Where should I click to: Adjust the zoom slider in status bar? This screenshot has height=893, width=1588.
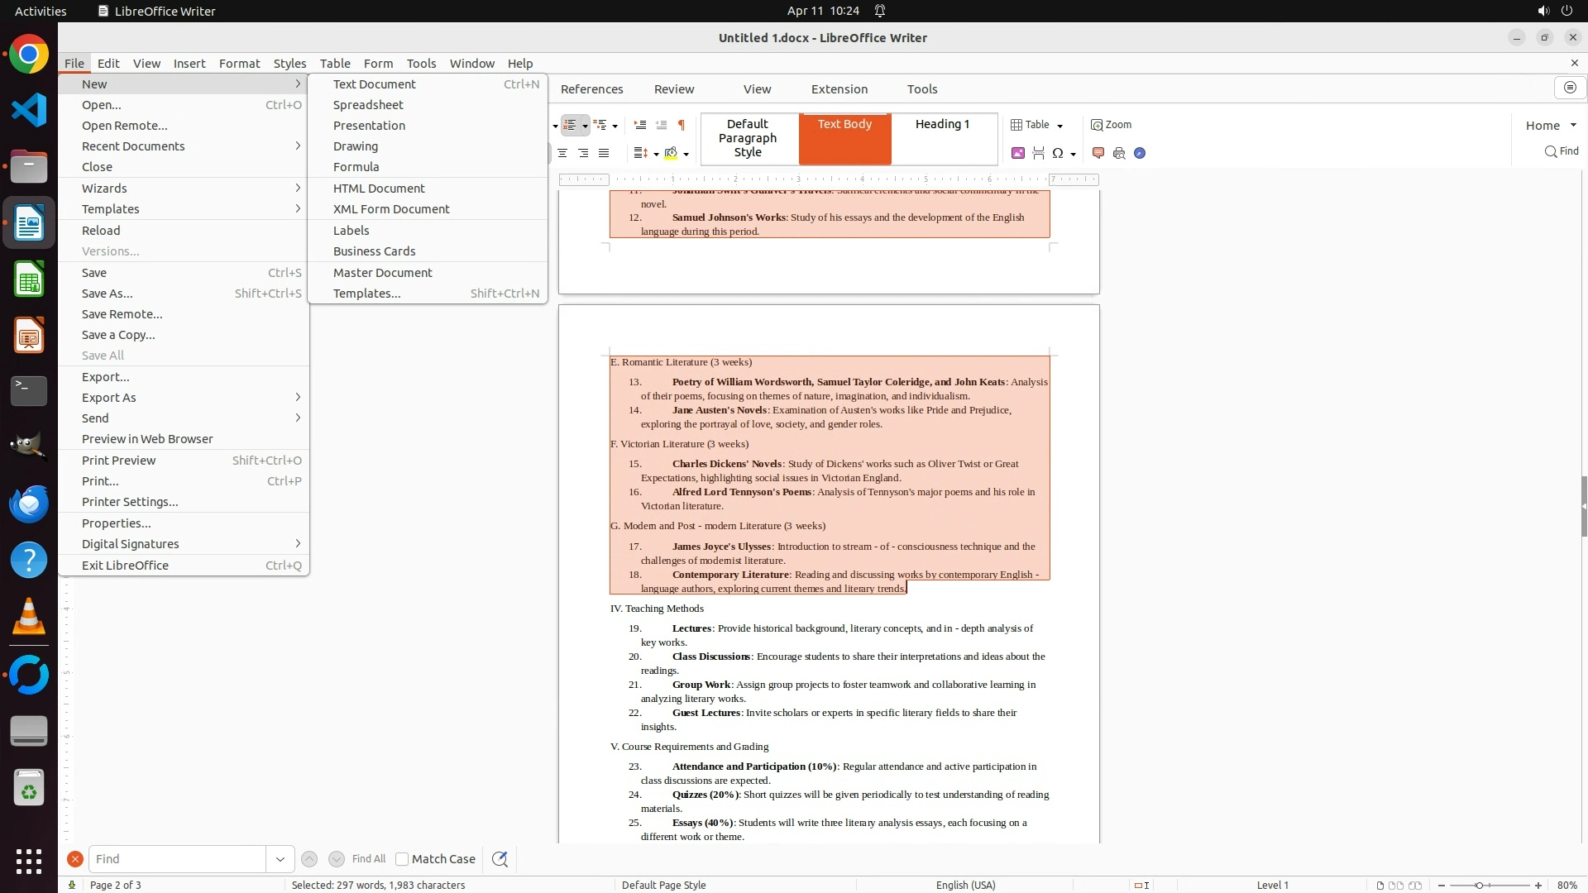pos(1479,885)
